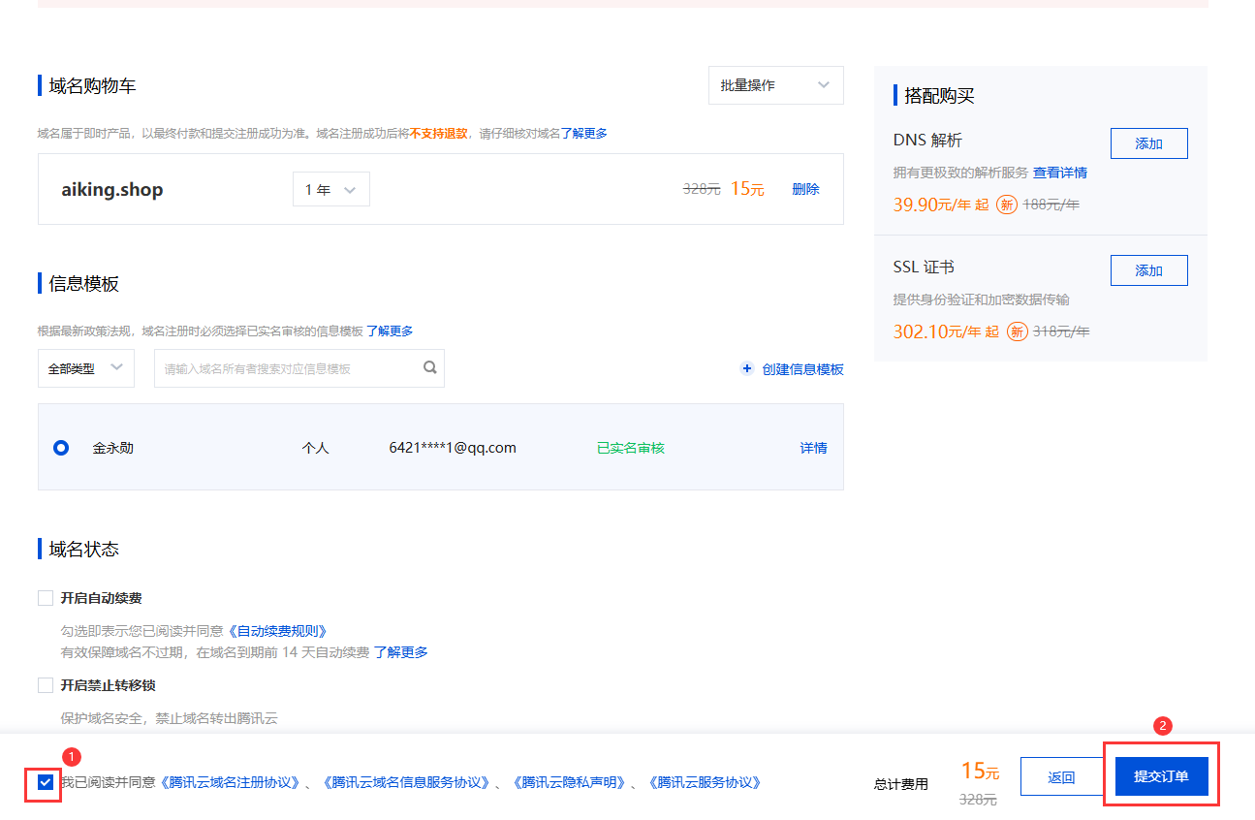Click the 新 badge on DNS 解析 price
Viewport: 1255px width, 820px height.
coord(1007,205)
